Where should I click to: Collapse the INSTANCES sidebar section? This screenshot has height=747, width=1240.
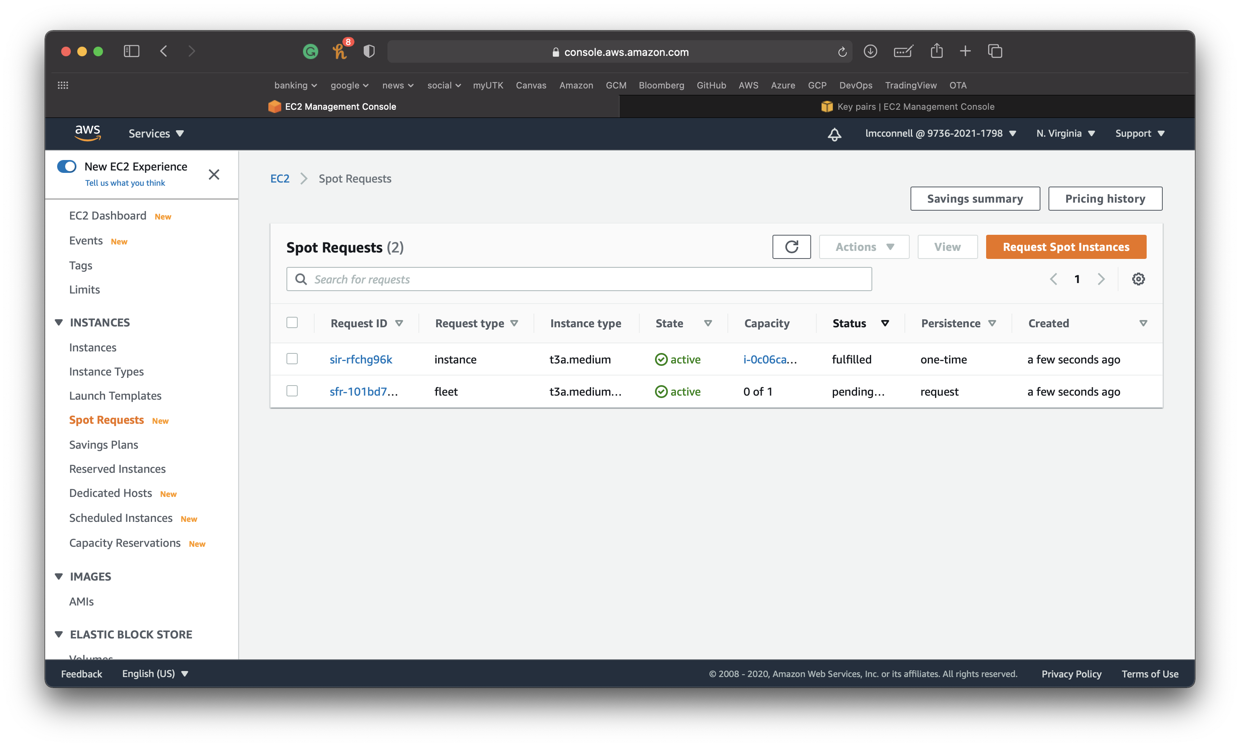[59, 322]
